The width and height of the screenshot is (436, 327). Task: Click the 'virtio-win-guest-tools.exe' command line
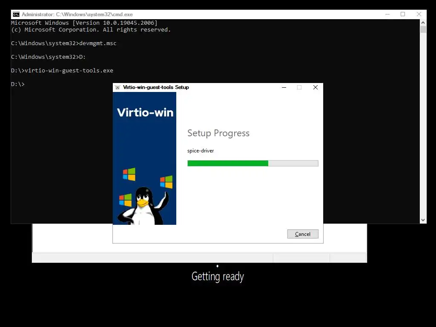(x=62, y=71)
